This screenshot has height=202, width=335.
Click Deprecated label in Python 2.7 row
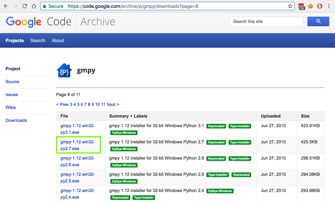click(x=216, y=142)
